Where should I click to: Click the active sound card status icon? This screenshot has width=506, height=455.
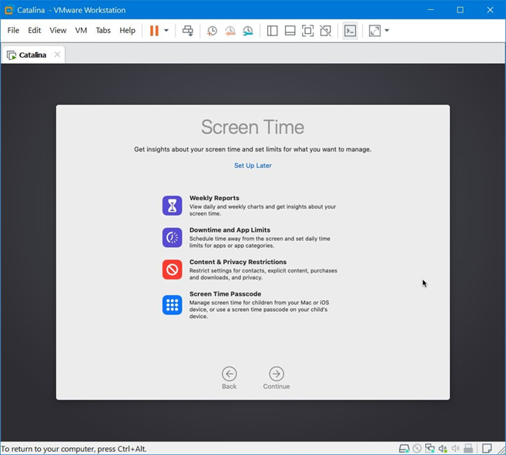pyautogui.click(x=443, y=448)
